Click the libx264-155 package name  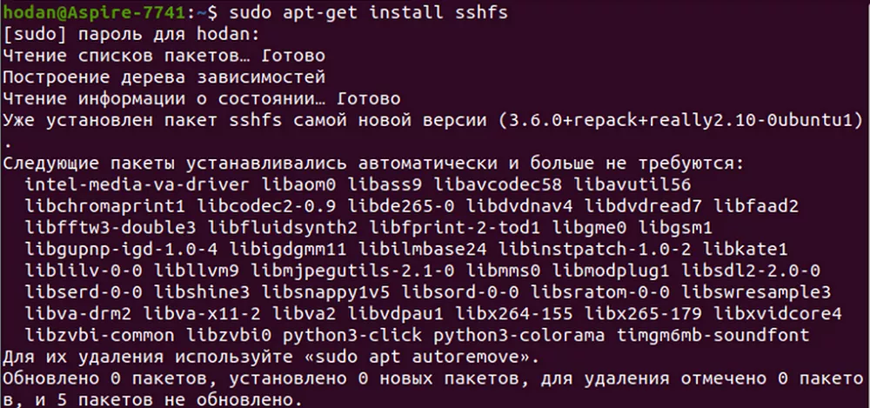click(x=514, y=314)
